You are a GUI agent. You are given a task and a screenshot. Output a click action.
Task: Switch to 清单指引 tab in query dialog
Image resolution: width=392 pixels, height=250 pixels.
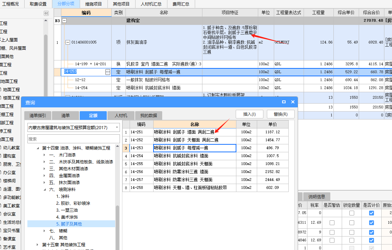[38, 116]
